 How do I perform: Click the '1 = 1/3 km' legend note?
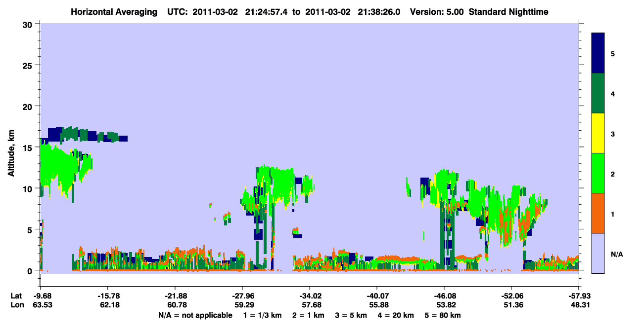pyautogui.click(x=262, y=315)
